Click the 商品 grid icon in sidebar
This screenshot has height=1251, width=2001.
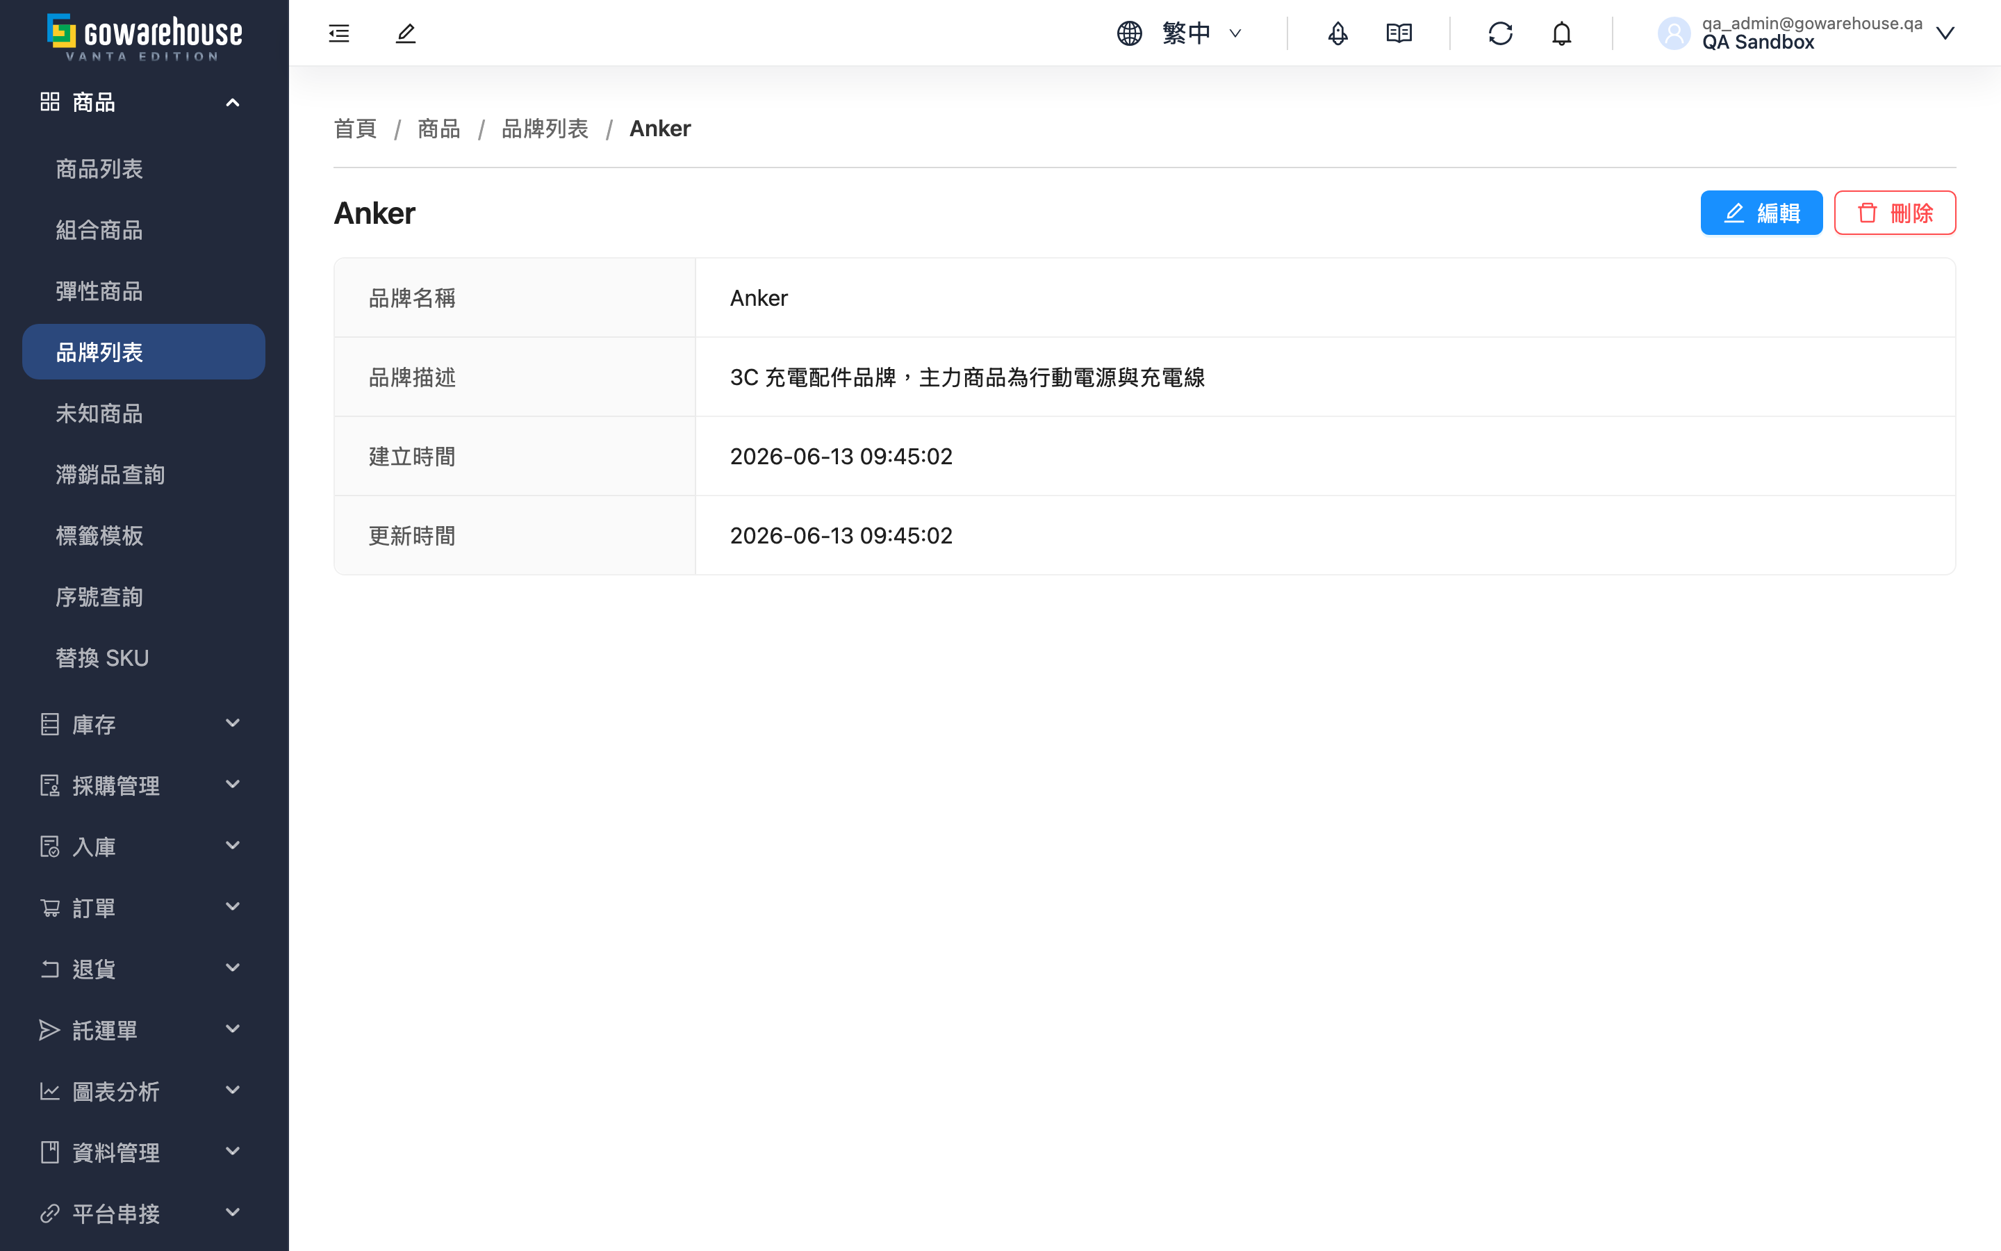49,101
